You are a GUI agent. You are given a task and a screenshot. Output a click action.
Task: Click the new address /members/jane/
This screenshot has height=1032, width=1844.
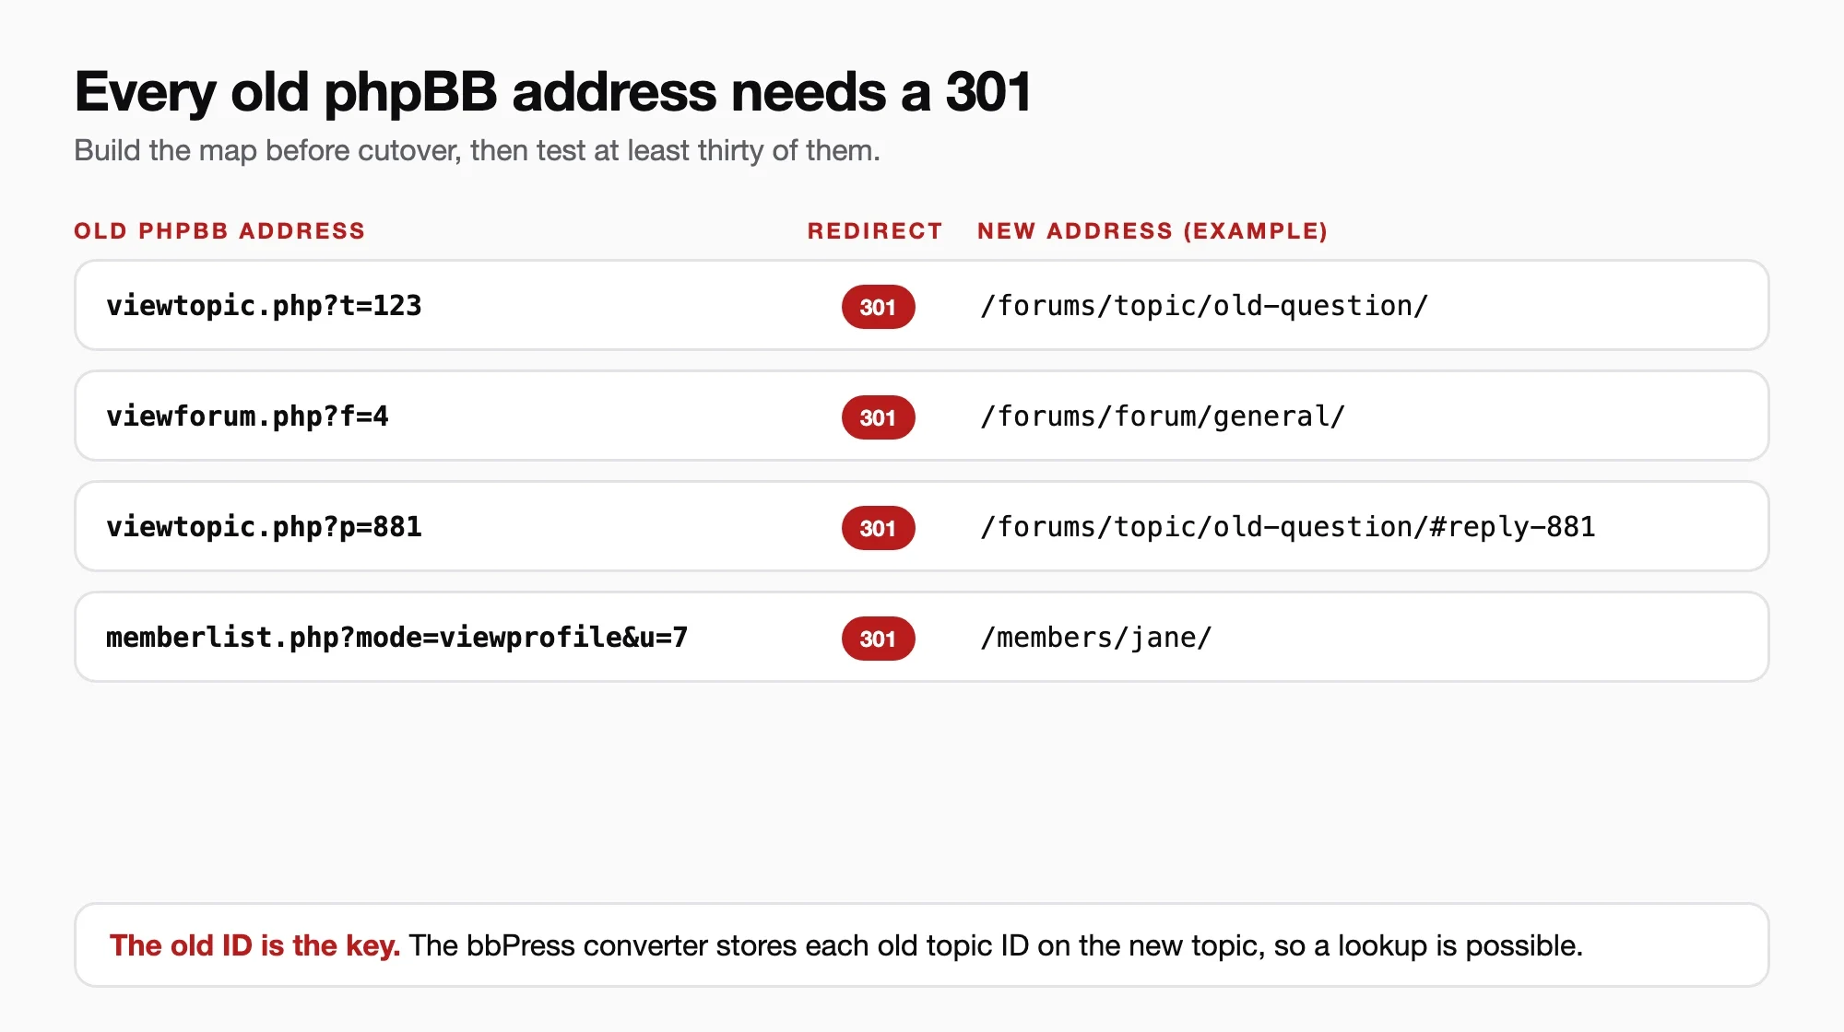(1096, 638)
